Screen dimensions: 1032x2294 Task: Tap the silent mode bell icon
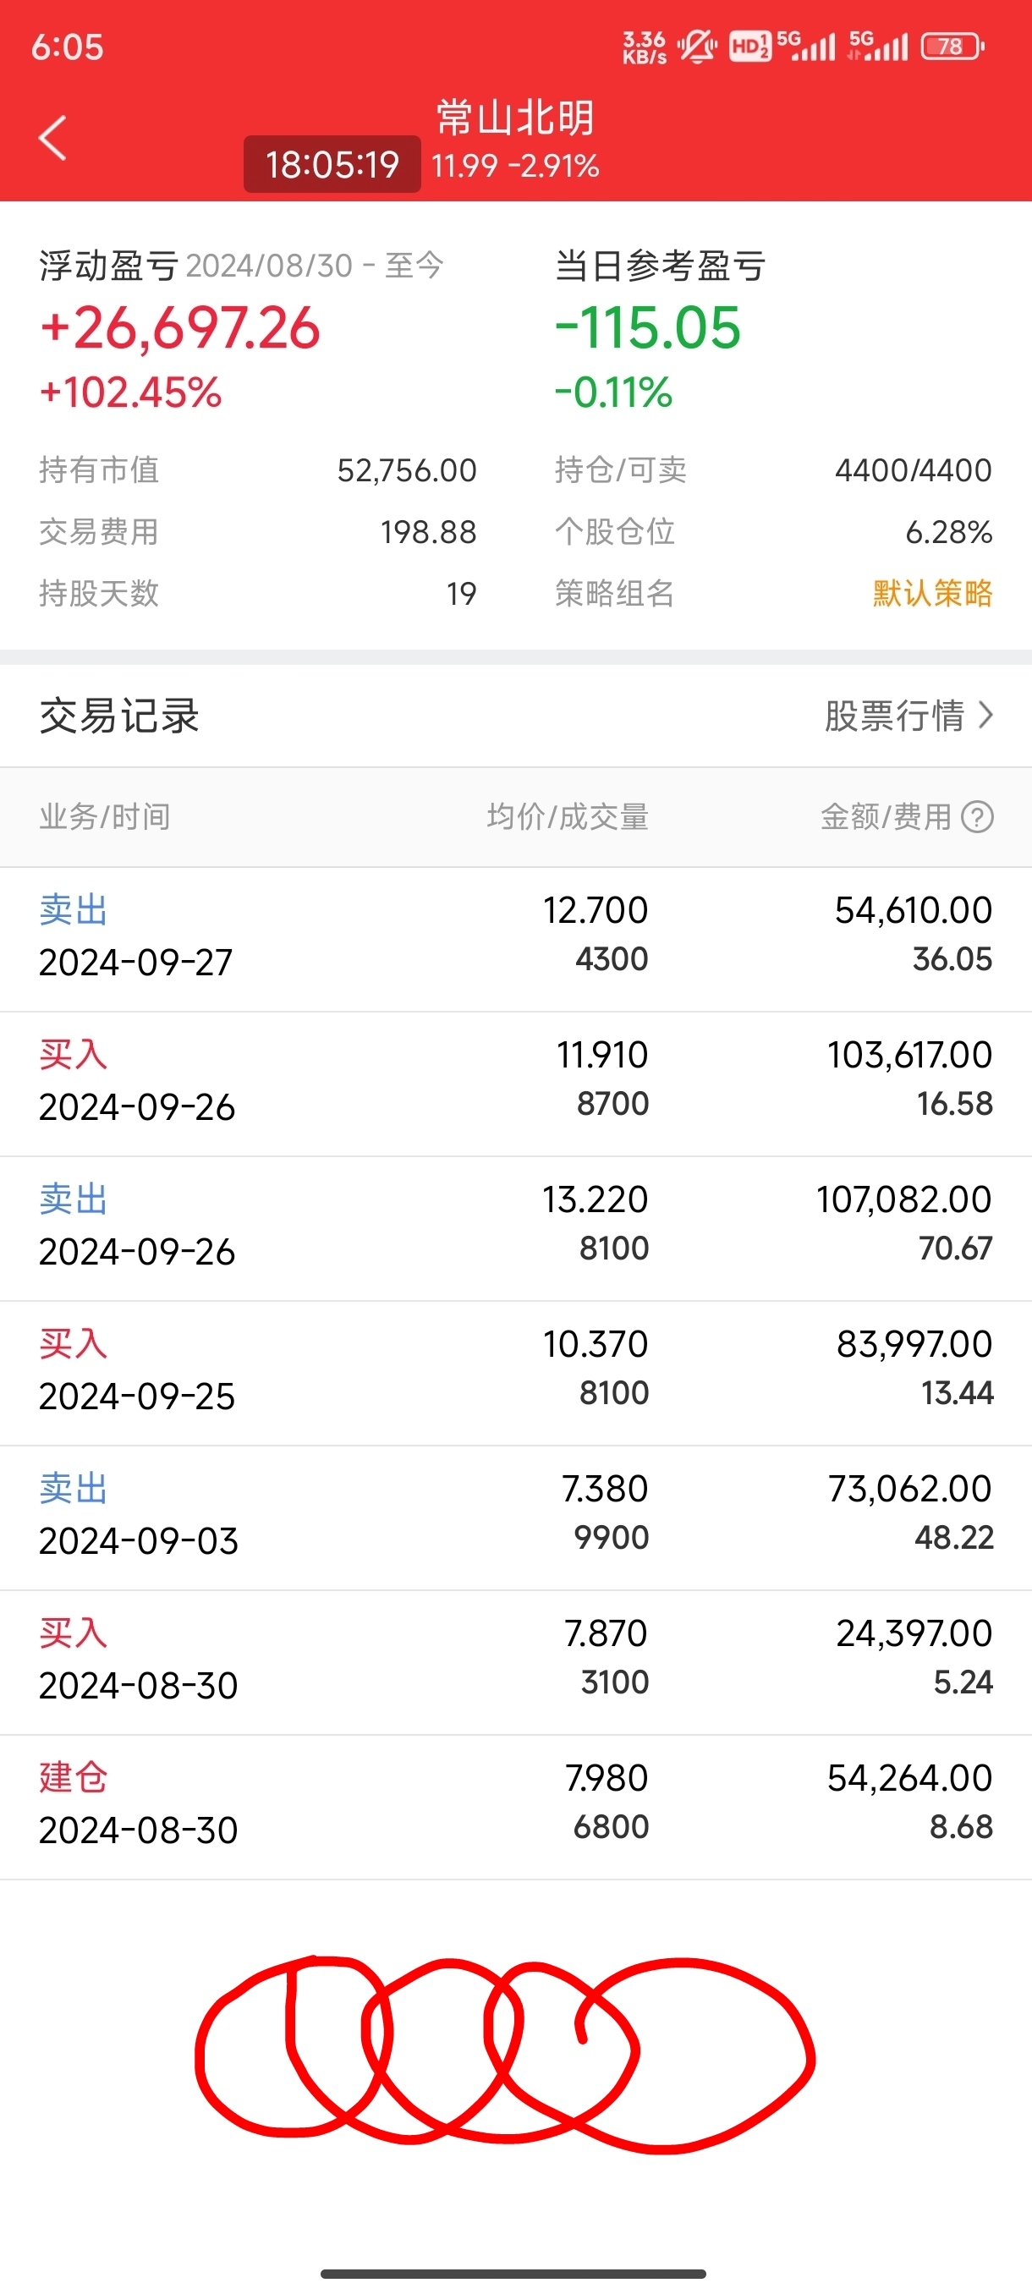[x=697, y=46]
